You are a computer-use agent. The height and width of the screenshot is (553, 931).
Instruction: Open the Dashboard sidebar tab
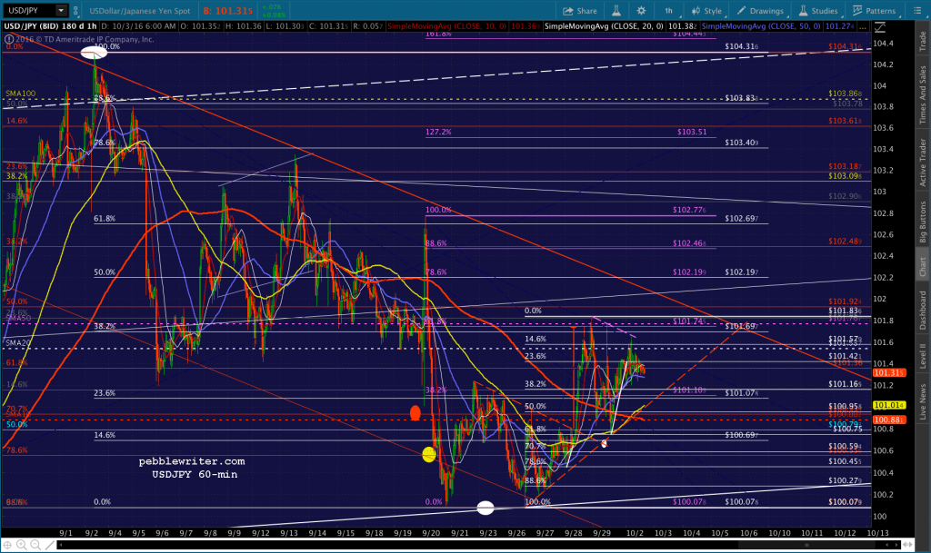point(923,311)
